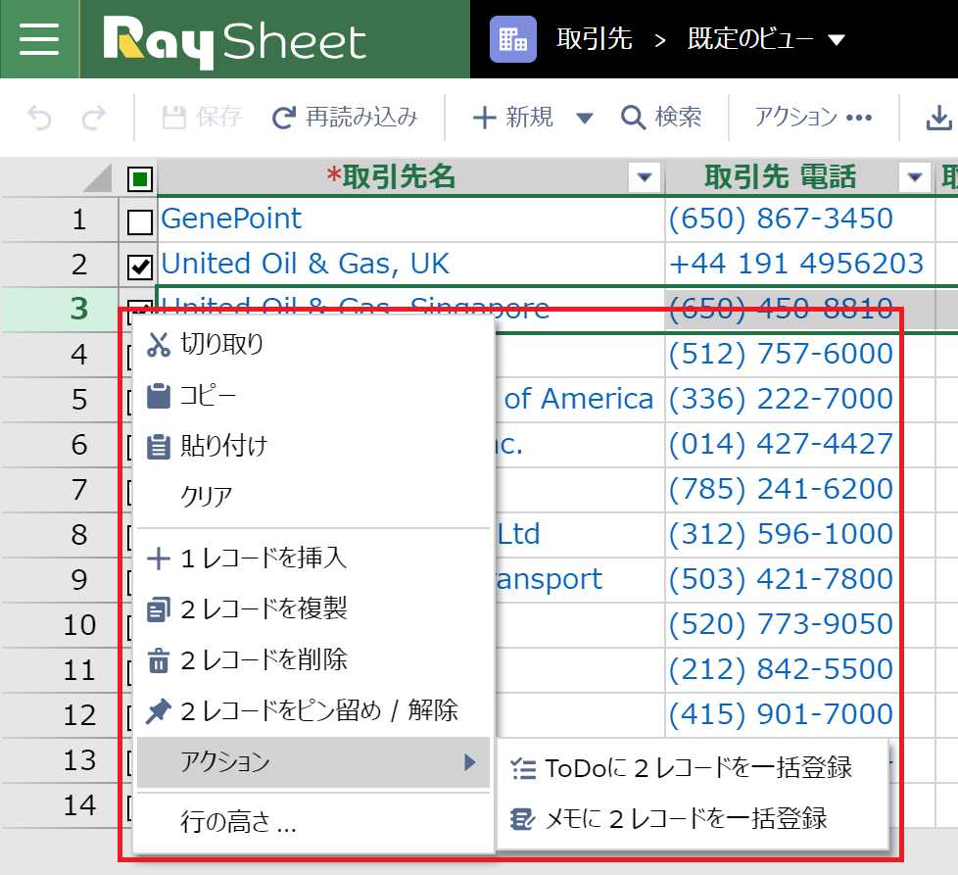Open the GenePoint account link
The width and height of the screenshot is (958, 875).
tap(231, 219)
